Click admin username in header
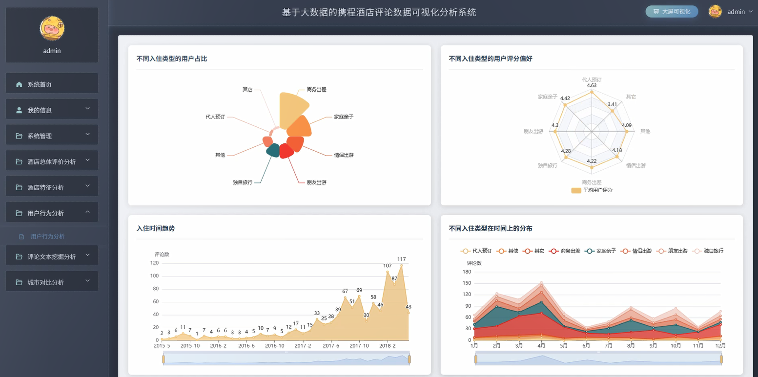This screenshot has width=758, height=377. pyautogui.click(x=736, y=12)
